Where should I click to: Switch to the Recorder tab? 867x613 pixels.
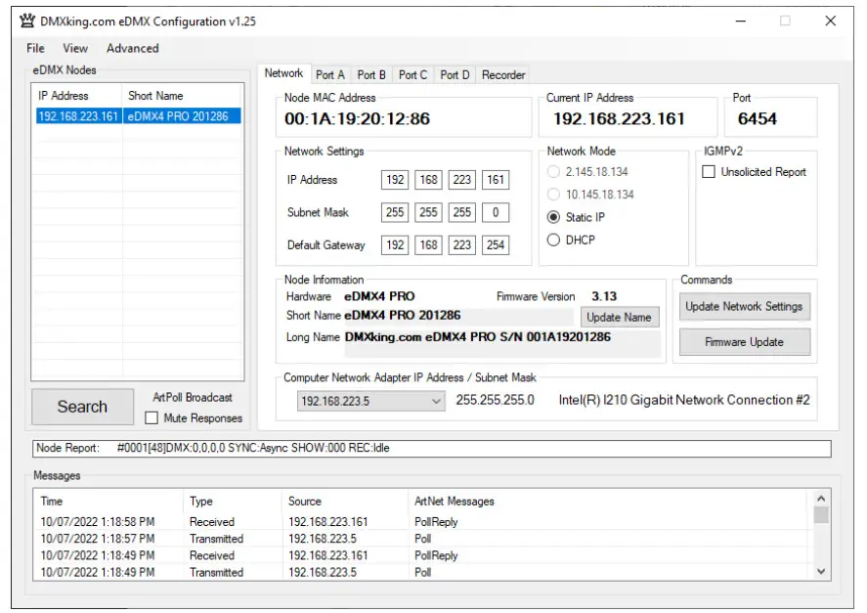[x=502, y=72]
